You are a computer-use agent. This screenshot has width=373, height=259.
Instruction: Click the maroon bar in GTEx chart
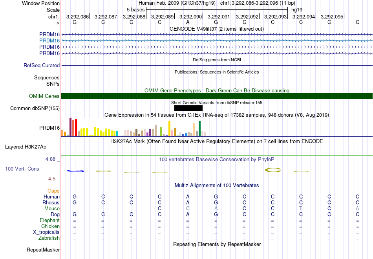tap(70, 127)
